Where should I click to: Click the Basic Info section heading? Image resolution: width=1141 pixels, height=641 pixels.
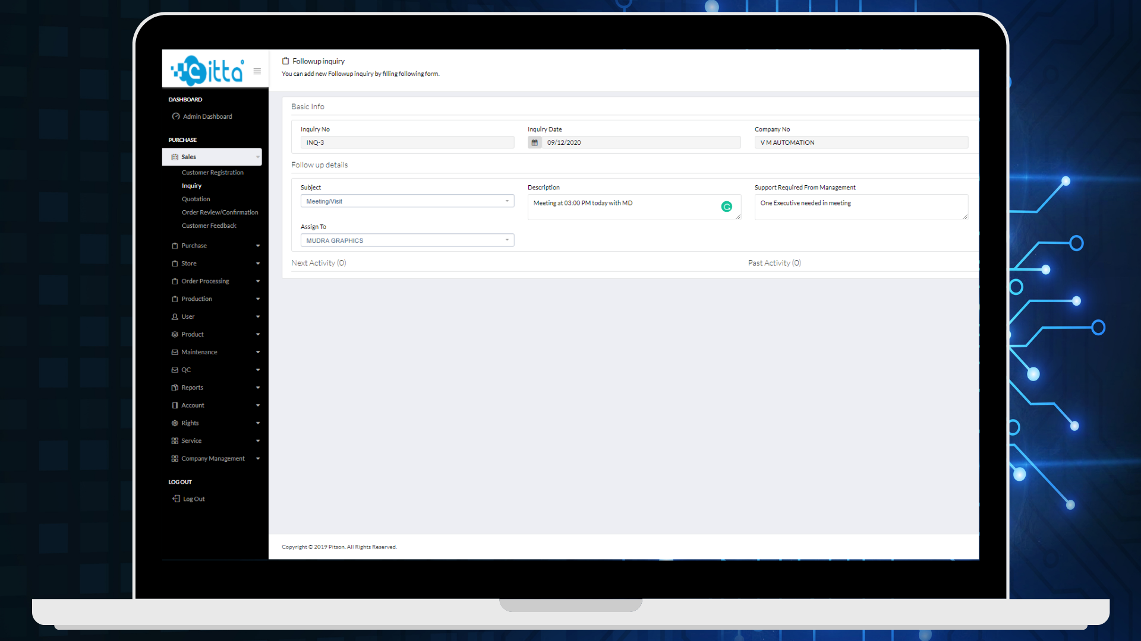coord(308,107)
